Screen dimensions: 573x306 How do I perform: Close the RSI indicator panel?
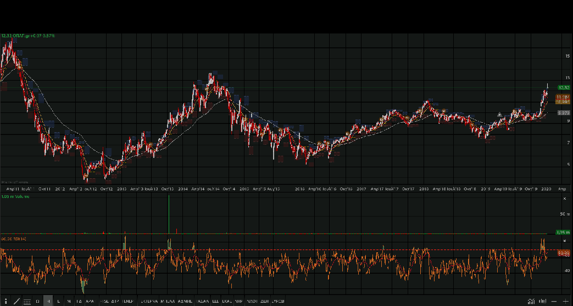[x=565, y=240]
